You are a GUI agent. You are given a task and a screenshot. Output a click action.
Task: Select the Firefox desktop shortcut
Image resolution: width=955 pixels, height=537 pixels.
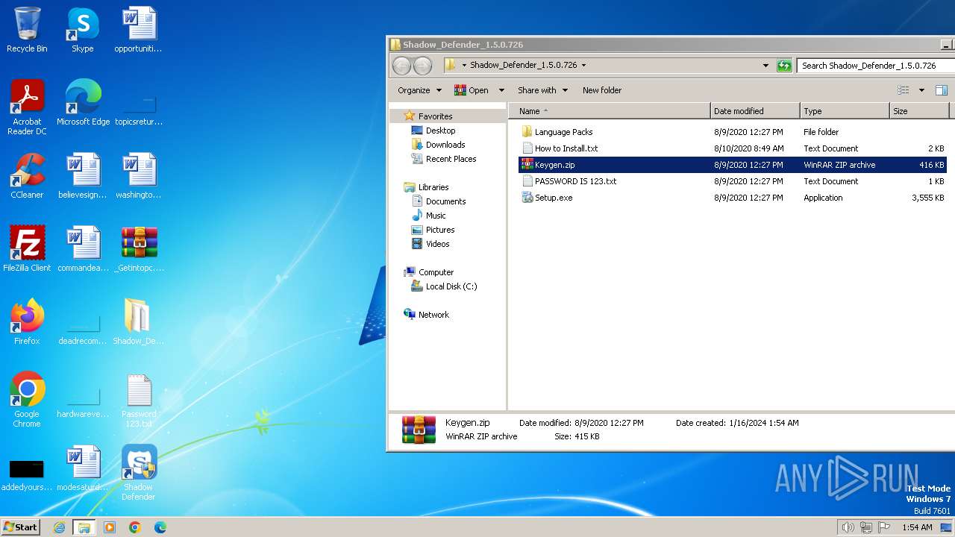pyautogui.click(x=27, y=322)
